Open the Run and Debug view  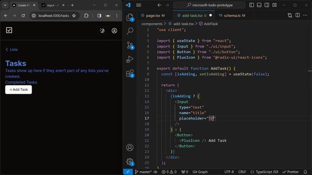tap(130, 59)
